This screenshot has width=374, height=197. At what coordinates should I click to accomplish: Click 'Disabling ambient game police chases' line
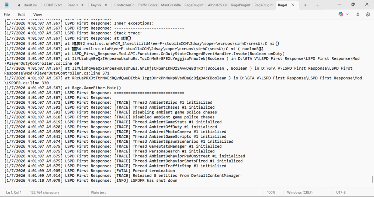(111, 112)
